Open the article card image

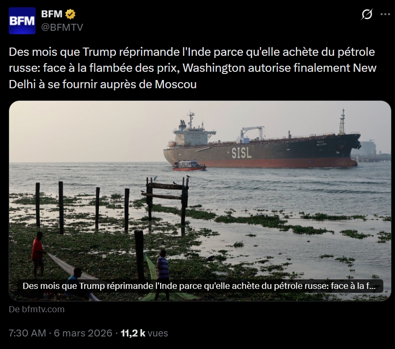tap(200, 201)
